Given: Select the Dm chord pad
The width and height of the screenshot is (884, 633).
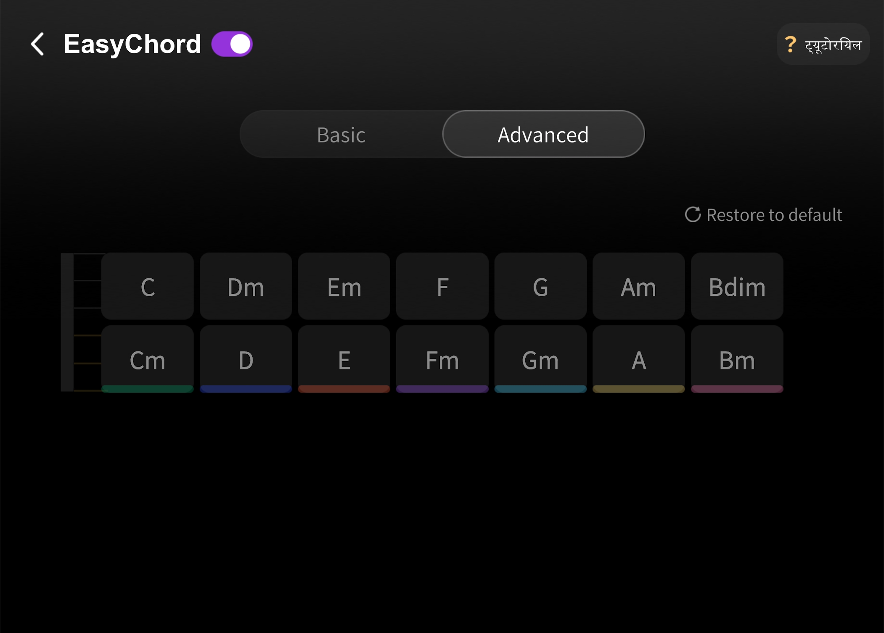Looking at the screenshot, I should coord(246,286).
